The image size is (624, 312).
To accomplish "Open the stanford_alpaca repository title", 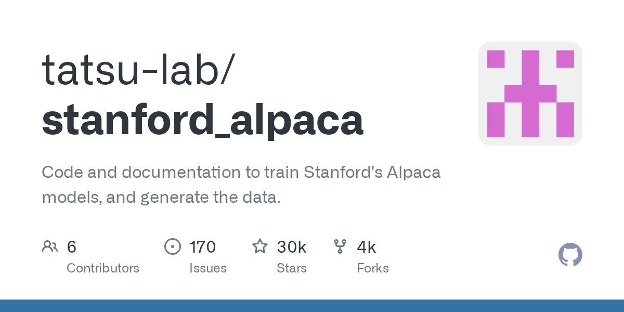I will (x=202, y=120).
